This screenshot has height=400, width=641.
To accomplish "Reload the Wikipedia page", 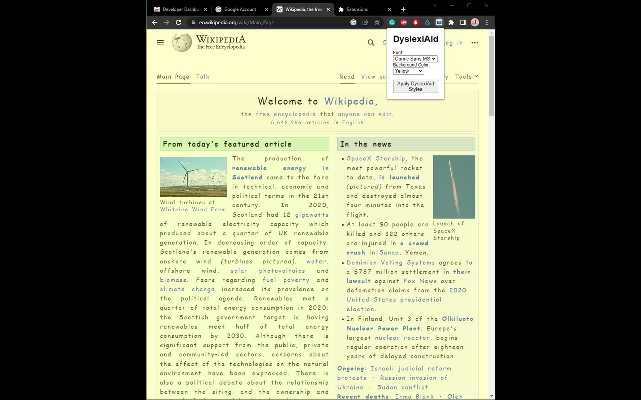I will 178,22.
